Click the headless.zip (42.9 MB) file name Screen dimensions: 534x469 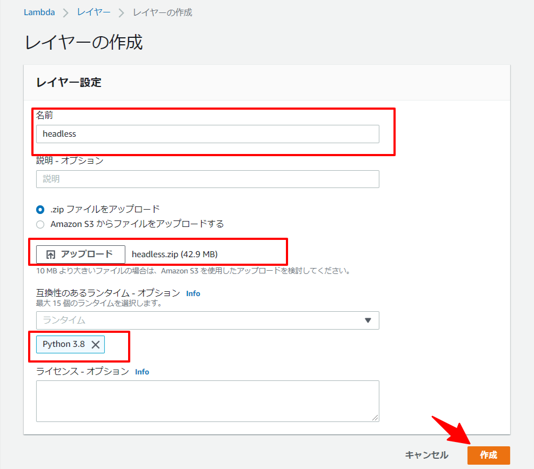pyautogui.click(x=175, y=254)
